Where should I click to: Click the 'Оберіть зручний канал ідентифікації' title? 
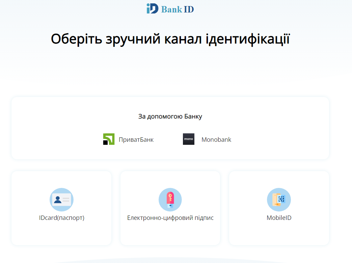point(170,39)
